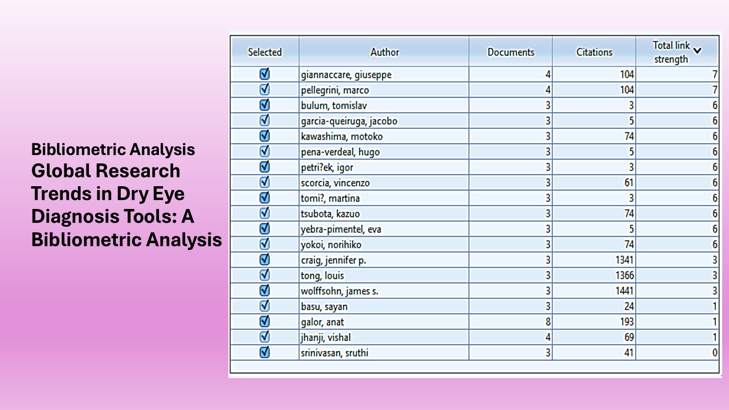
Task: Deselect the checkbox for galor, anat
Action: pyautogui.click(x=264, y=322)
